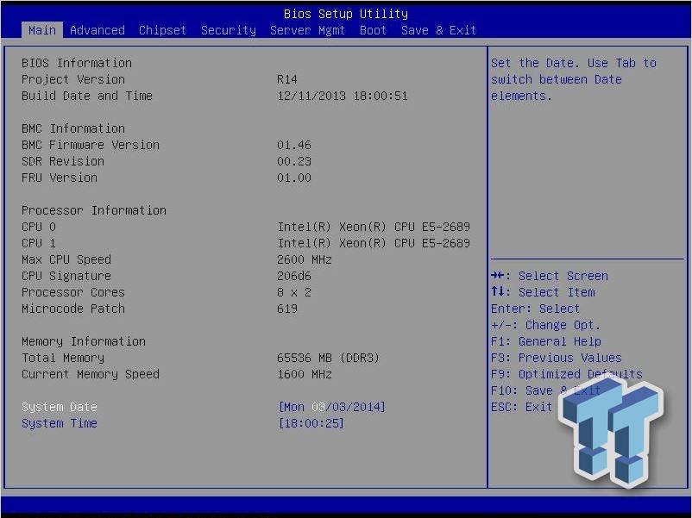Click the System Date value field

coord(331,407)
